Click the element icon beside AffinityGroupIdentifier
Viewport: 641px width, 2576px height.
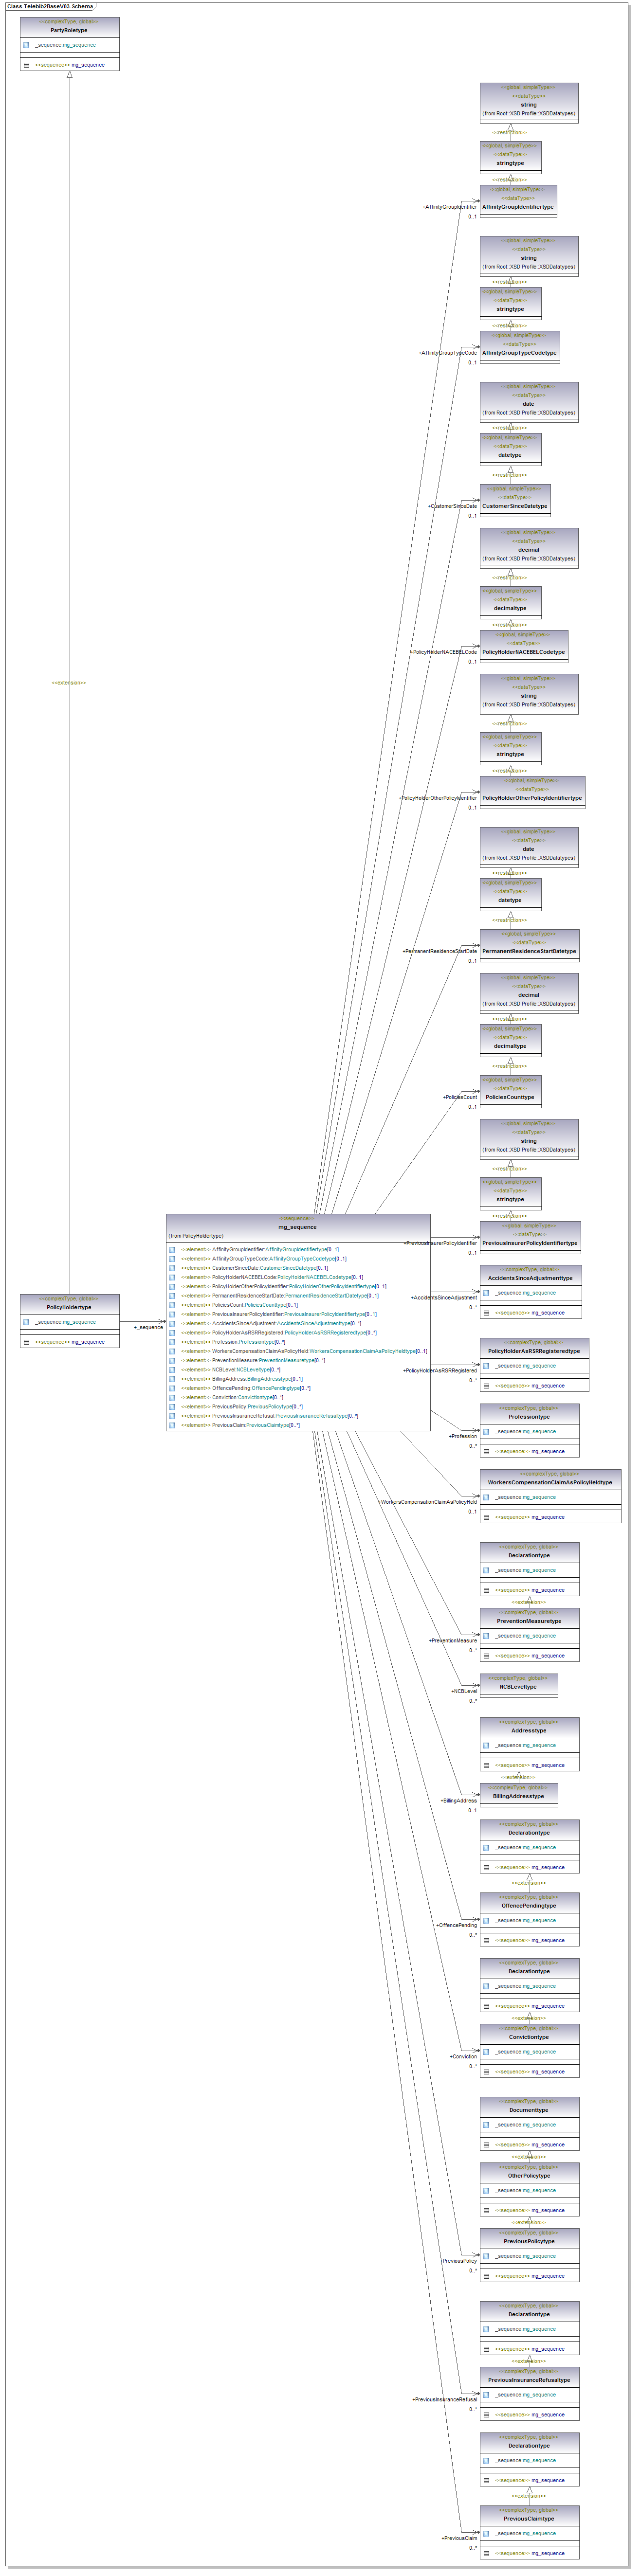(172, 1249)
